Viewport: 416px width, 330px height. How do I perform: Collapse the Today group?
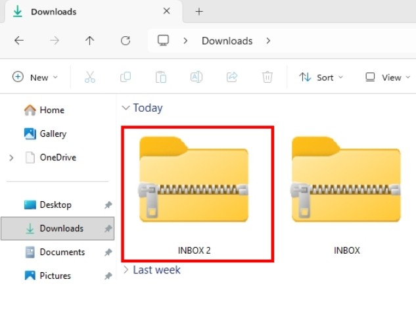pos(126,108)
